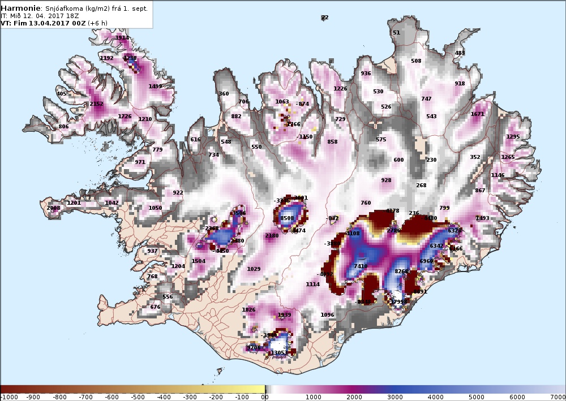This screenshot has height=401, width=566.
Task: Click the 6328 glacier value
Action: point(455,230)
